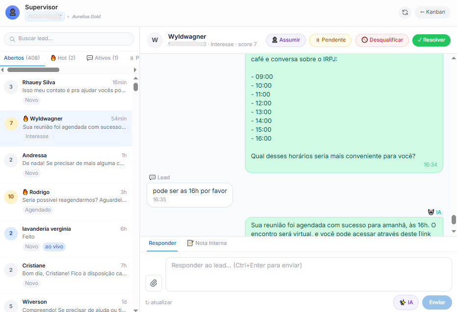457x312 pixels.
Task: Click the IA assistant button with sparkle icon
Action: point(406,302)
